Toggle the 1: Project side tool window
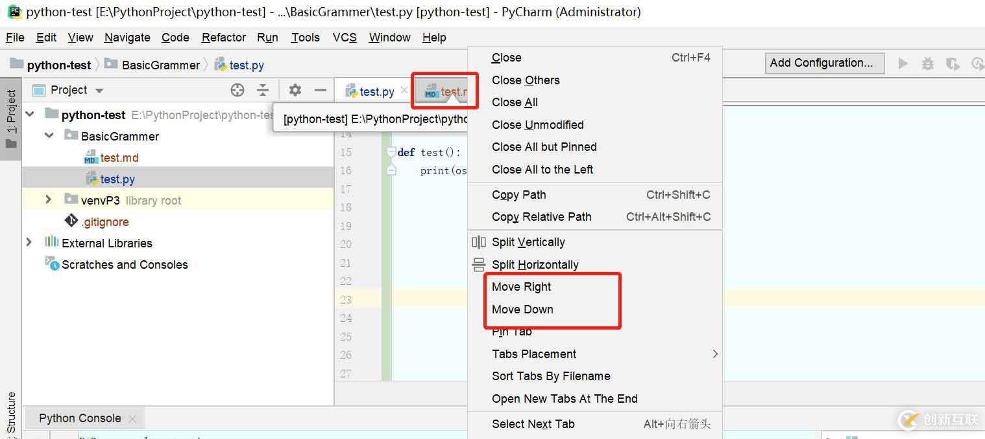This screenshot has width=985, height=439. click(x=11, y=119)
